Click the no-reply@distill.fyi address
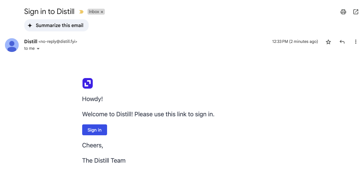 pyautogui.click(x=58, y=42)
